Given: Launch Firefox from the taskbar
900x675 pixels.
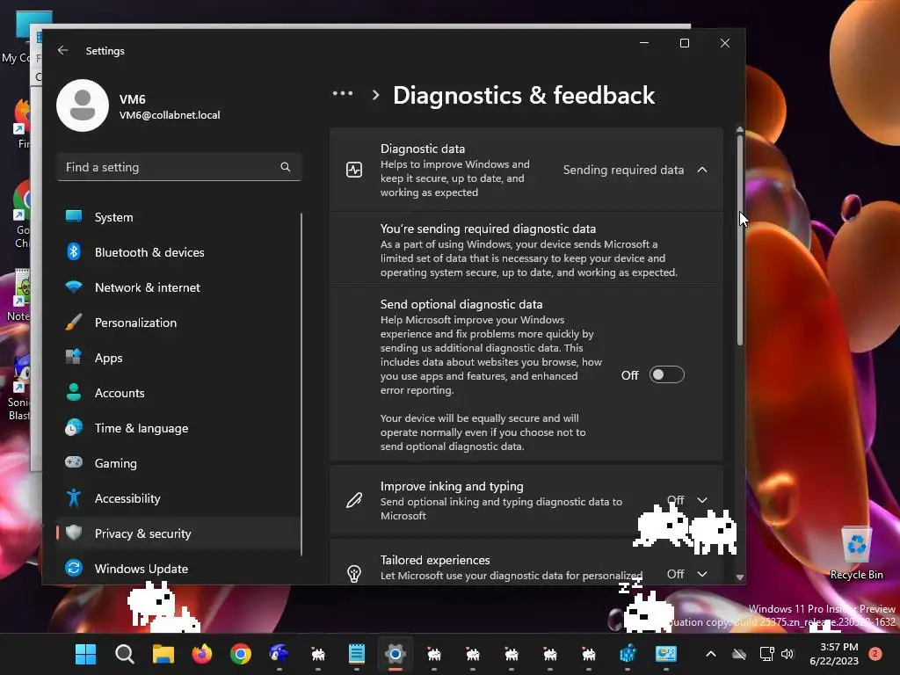Looking at the screenshot, I should 201,654.
